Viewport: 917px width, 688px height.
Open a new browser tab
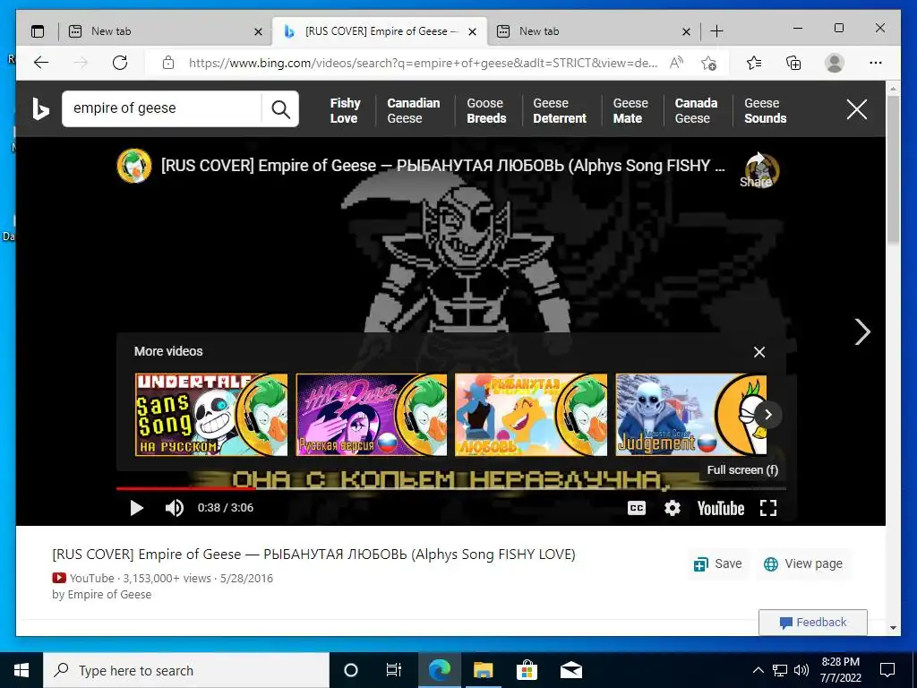click(x=716, y=31)
